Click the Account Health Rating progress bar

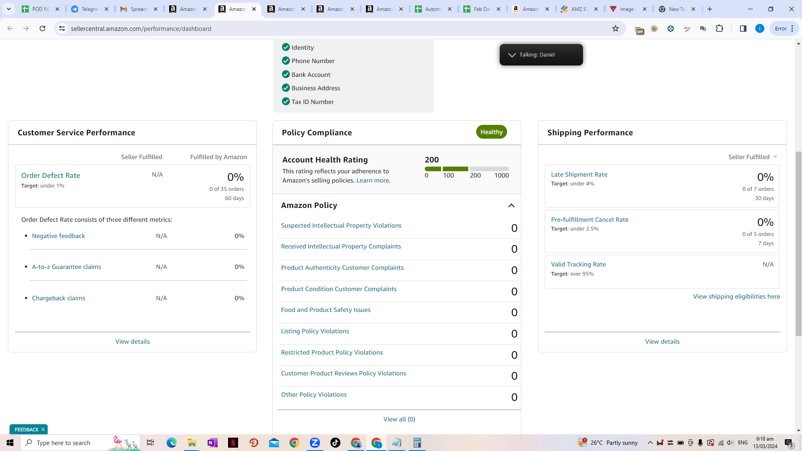tap(467, 169)
